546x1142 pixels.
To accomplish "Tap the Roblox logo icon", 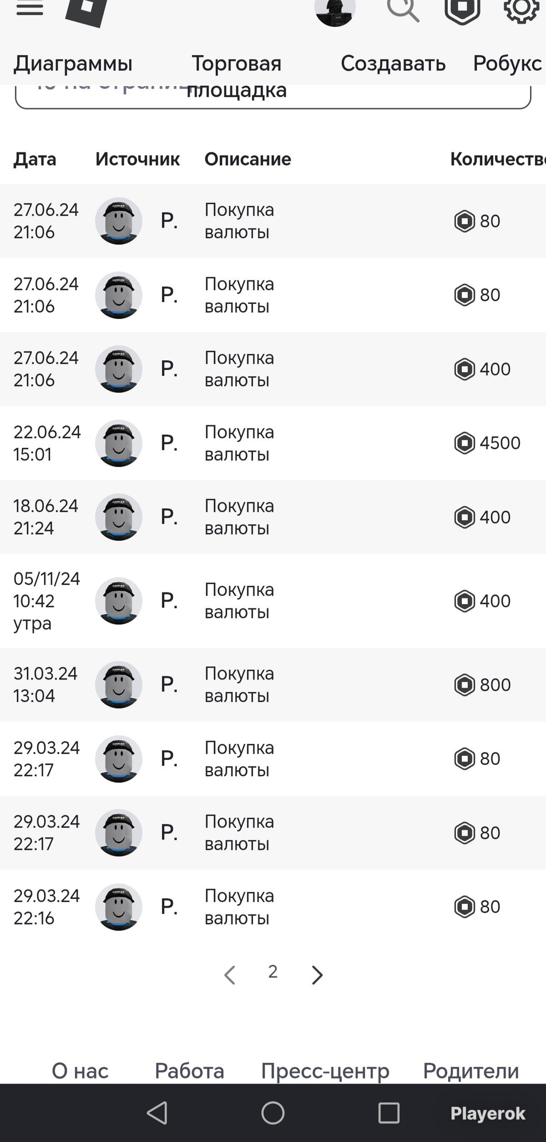I will point(86,12).
